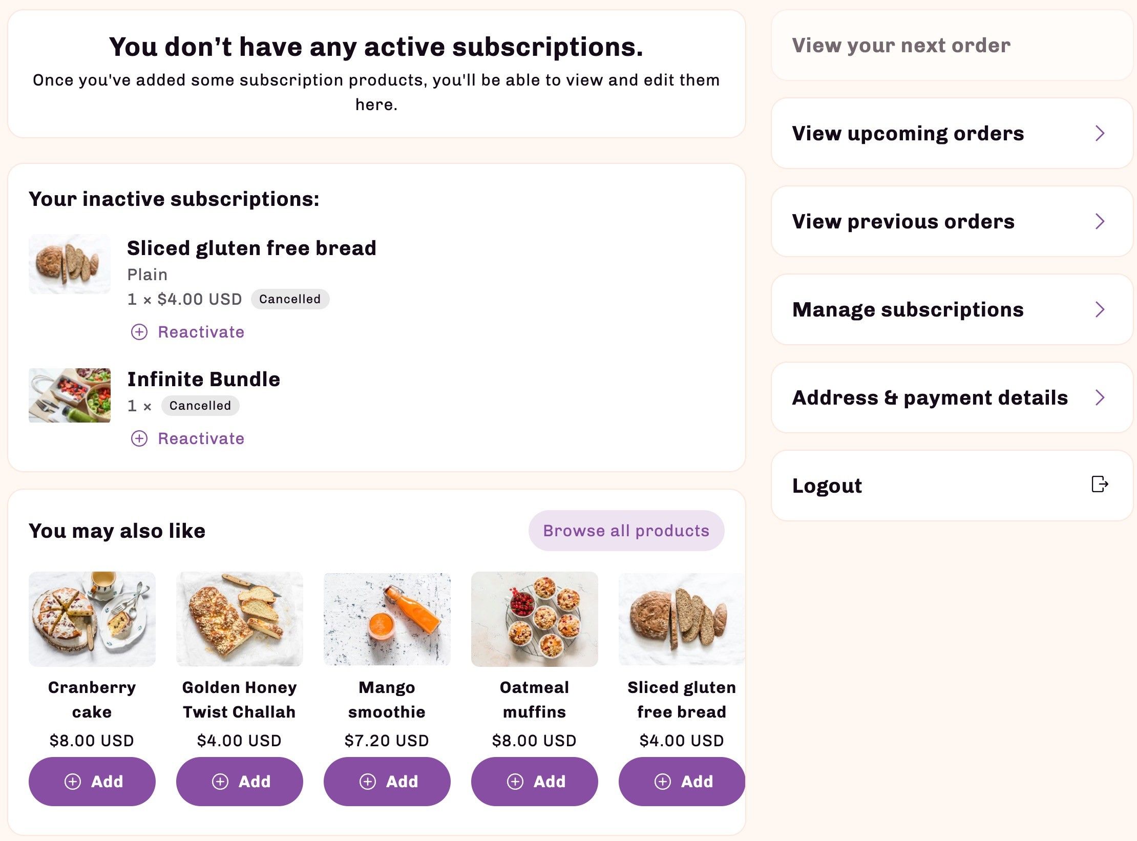Click plus icon beside Infinite Bundle Reactivate
The height and width of the screenshot is (841, 1137).
click(x=139, y=438)
